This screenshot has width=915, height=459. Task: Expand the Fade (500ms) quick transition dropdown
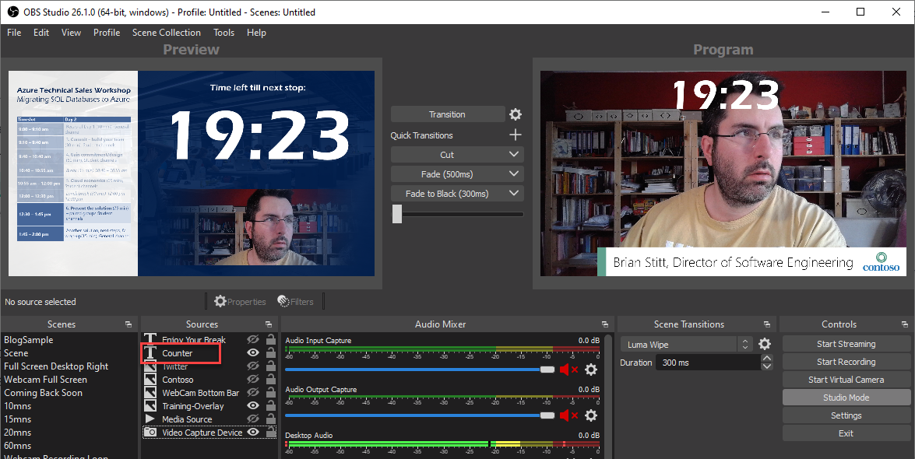515,173
